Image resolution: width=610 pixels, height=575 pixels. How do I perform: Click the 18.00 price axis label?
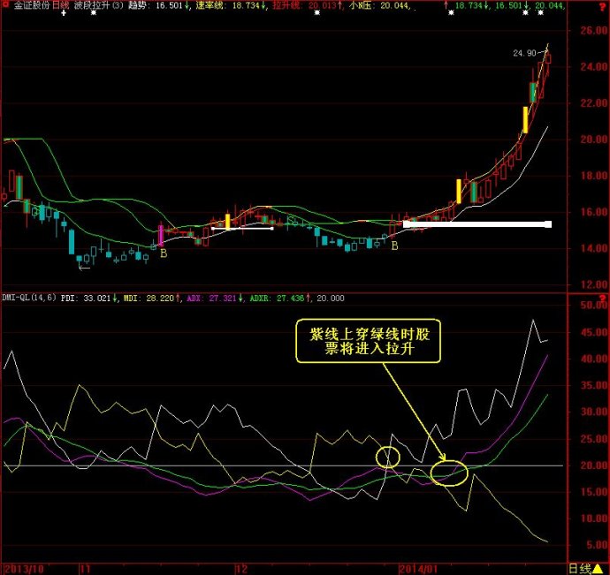[x=593, y=176]
